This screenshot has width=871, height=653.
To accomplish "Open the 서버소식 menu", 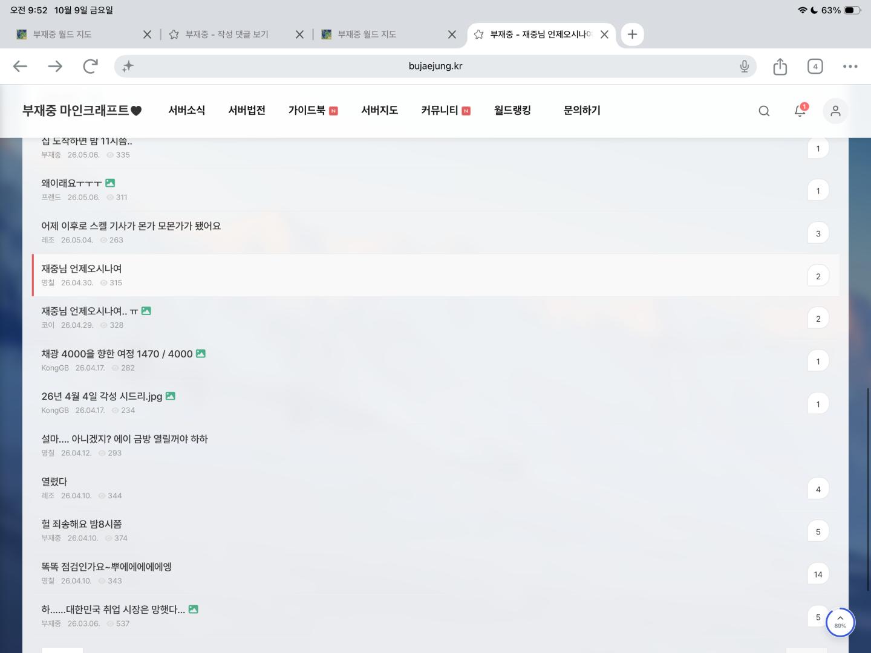I will [186, 110].
